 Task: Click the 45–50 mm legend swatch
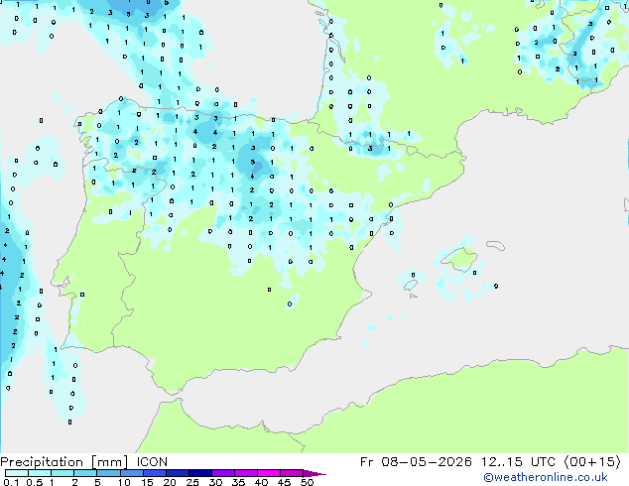coord(292,473)
